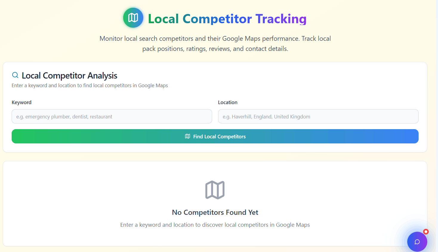Click the Location field label

227,102
